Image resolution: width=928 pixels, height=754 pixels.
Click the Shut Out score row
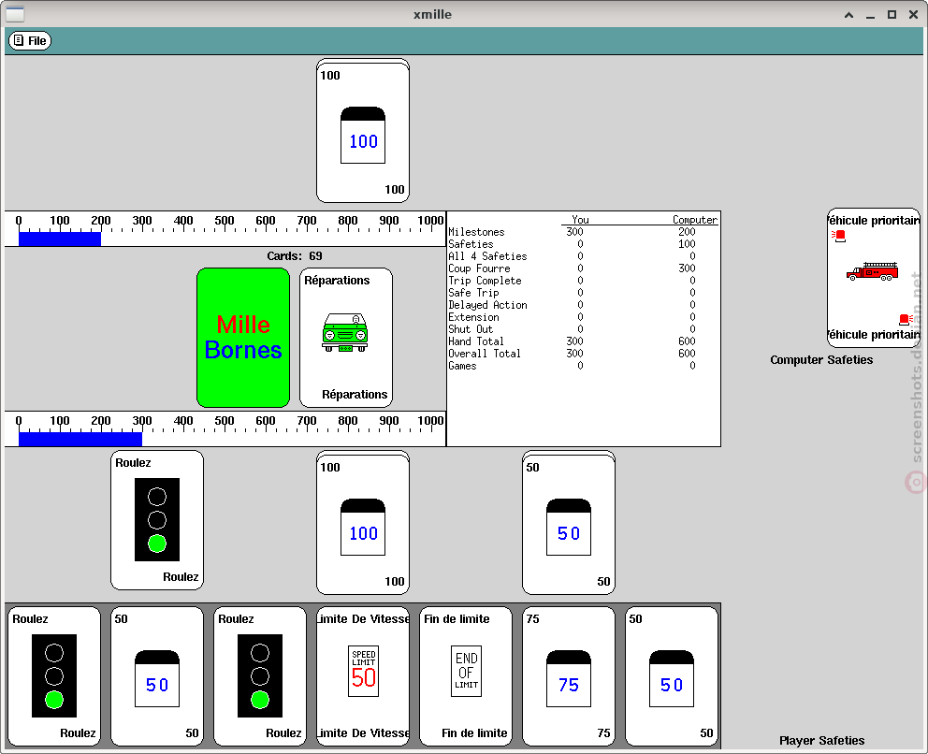[x=583, y=329]
